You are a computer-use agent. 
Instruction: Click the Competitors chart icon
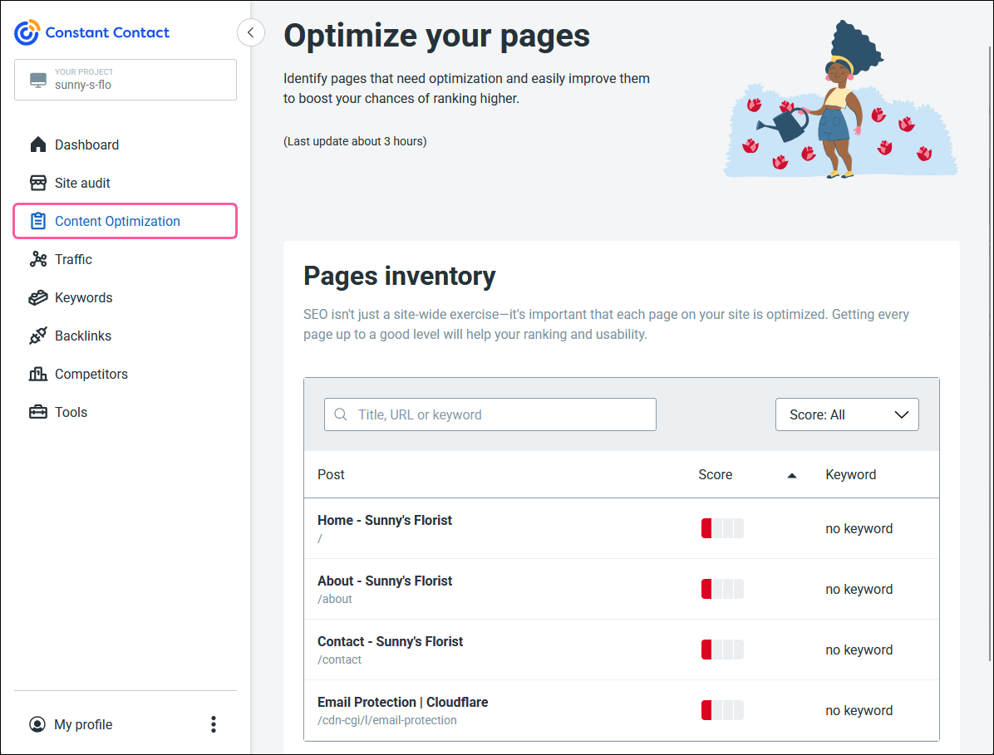[38, 374]
